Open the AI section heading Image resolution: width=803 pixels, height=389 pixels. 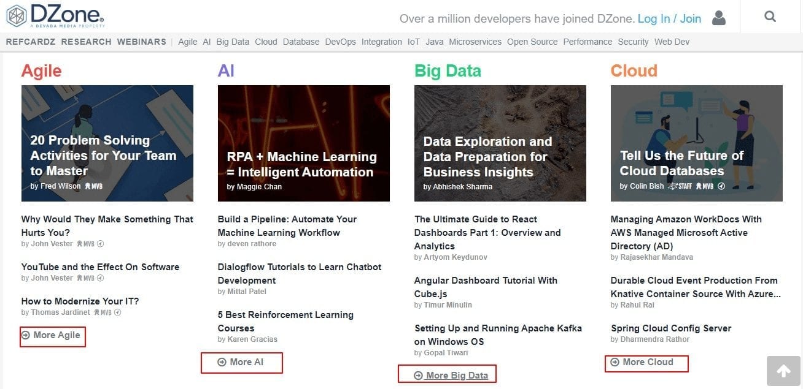(x=226, y=71)
